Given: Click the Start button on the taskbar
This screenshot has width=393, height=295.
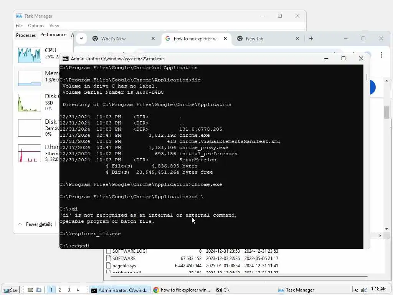Looking at the screenshot, I should pos(11,290).
